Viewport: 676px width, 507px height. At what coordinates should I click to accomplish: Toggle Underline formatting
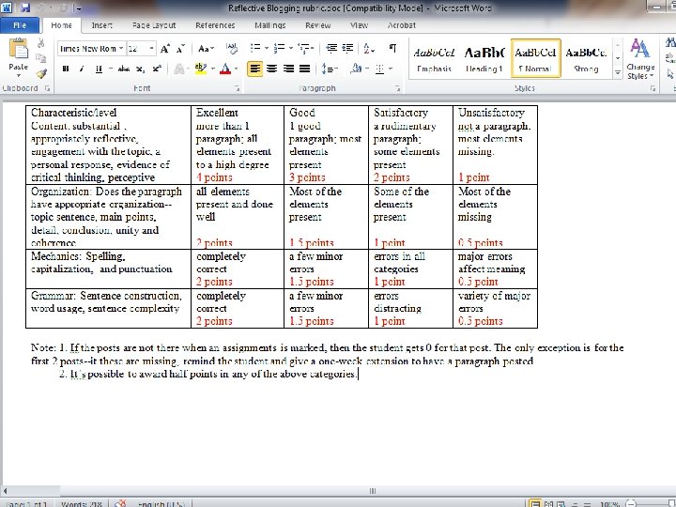coord(99,69)
